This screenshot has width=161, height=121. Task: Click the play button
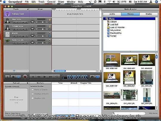point(45,77)
